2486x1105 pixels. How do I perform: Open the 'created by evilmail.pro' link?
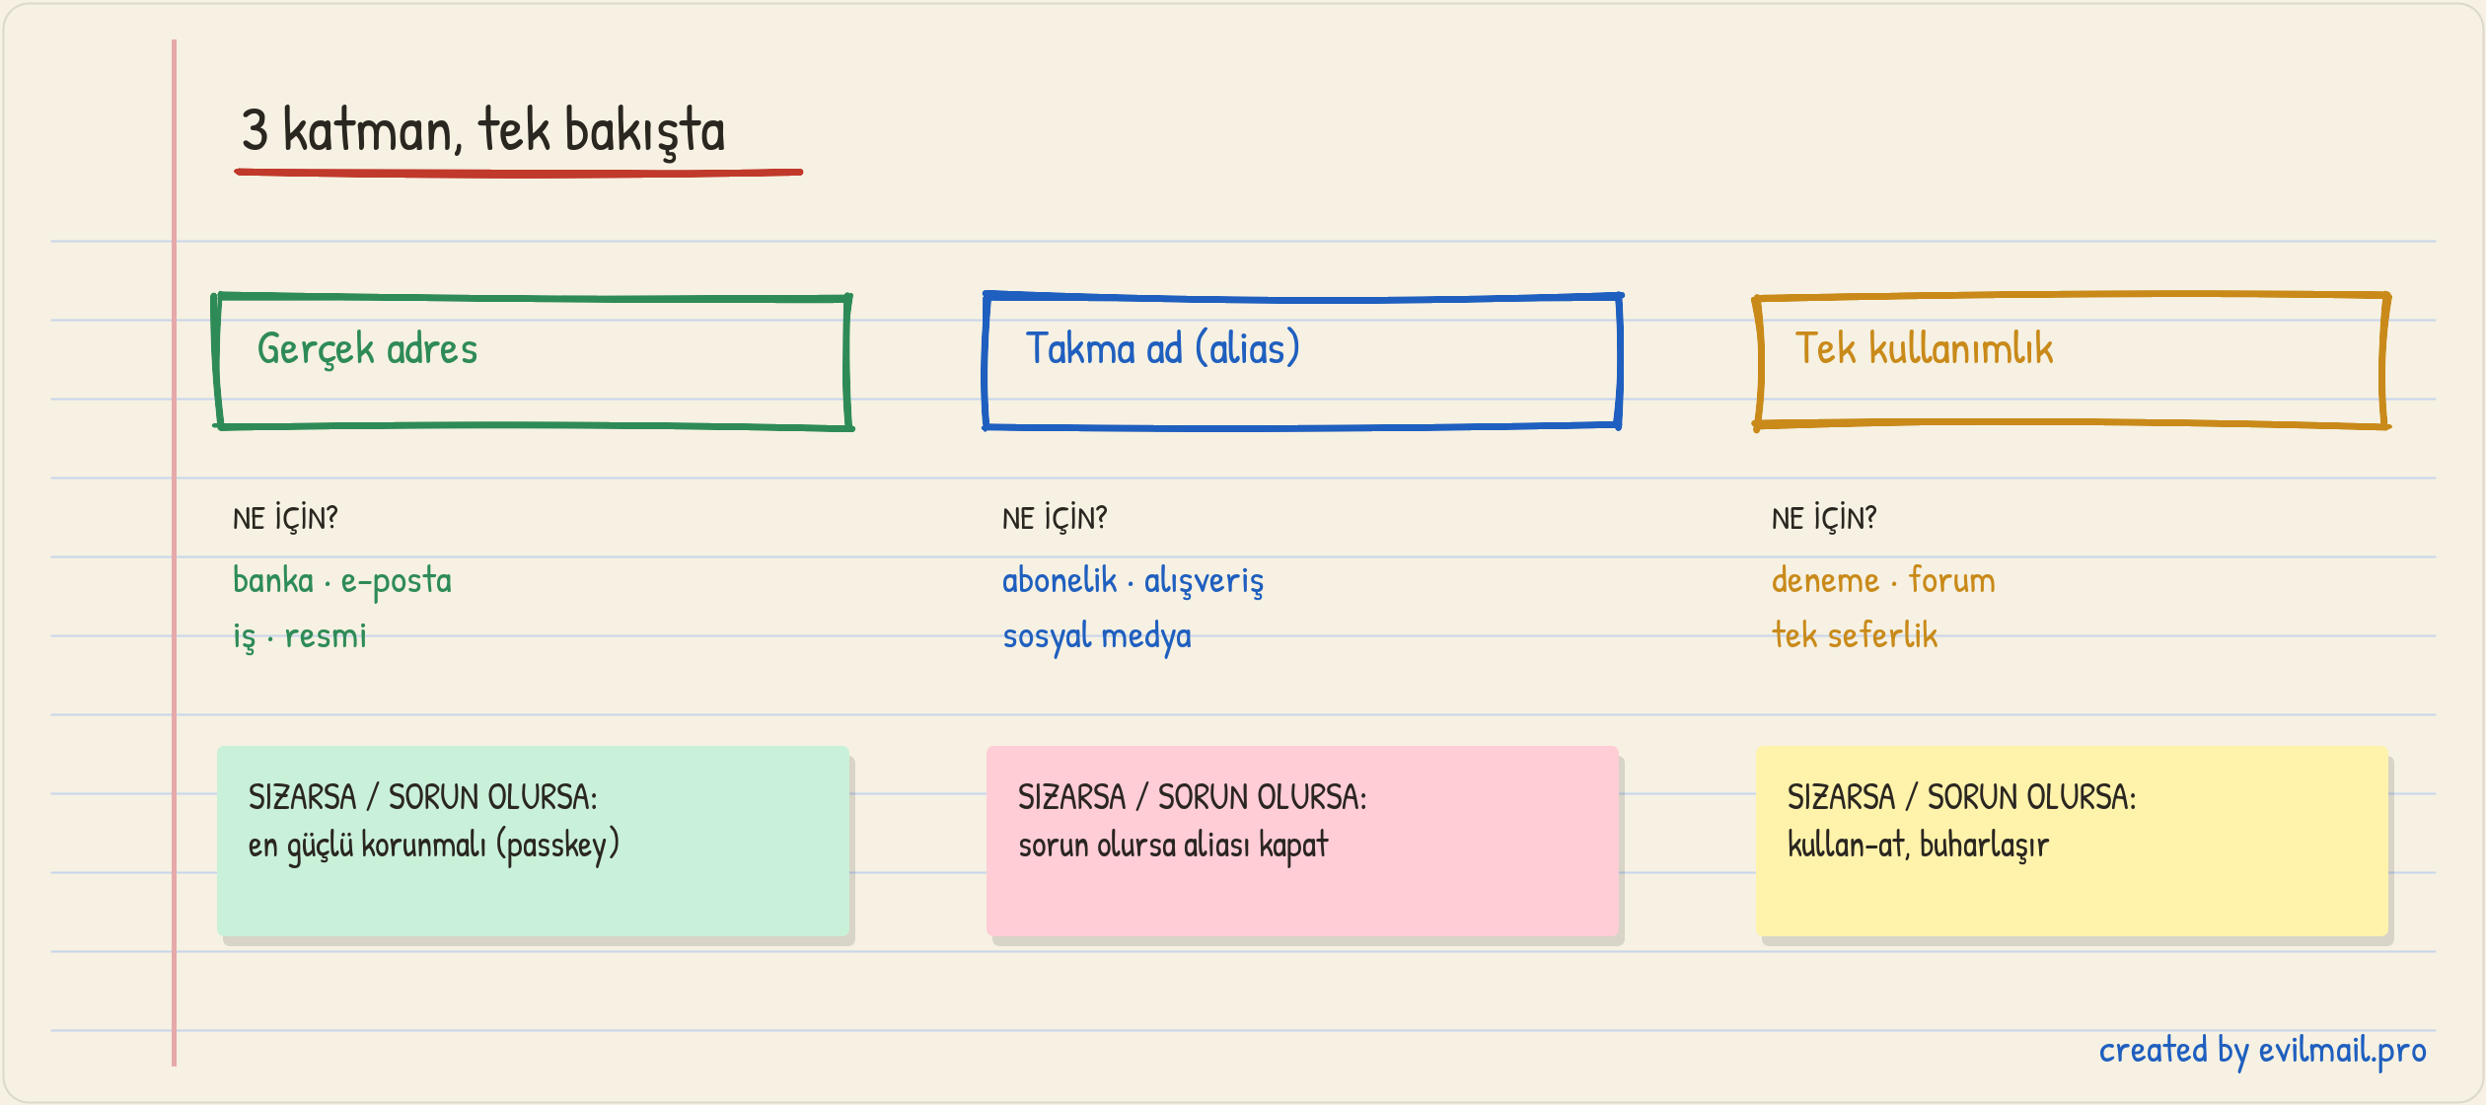click(x=2262, y=1051)
